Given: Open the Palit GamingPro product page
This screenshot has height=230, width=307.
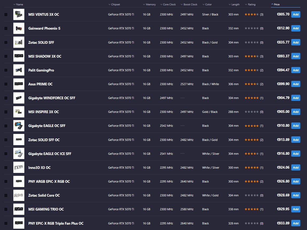Looking at the screenshot, I should pos(41,70).
